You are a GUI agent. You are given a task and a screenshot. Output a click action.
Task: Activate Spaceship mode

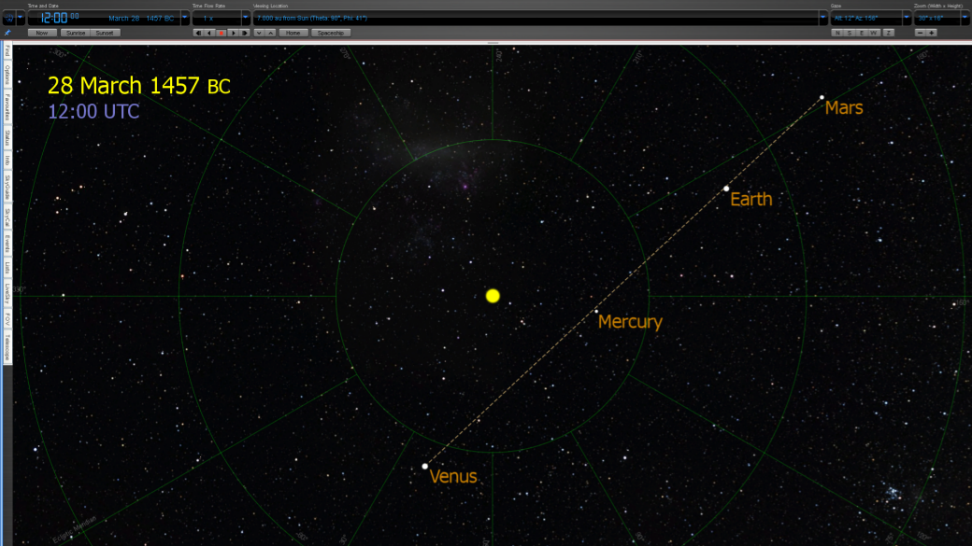pyautogui.click(x=331, y=33)
